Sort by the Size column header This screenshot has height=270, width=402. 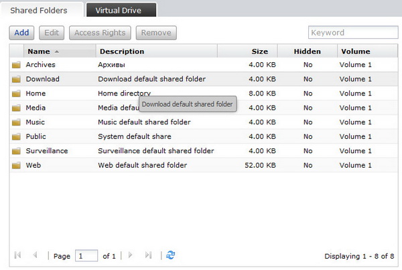point(259,51)
